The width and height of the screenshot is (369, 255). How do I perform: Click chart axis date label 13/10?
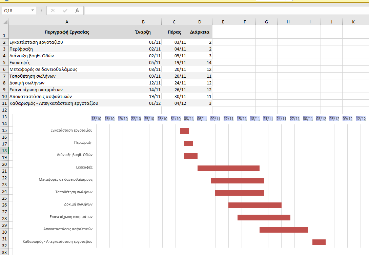pyautogui.click(x=96, y=119)
